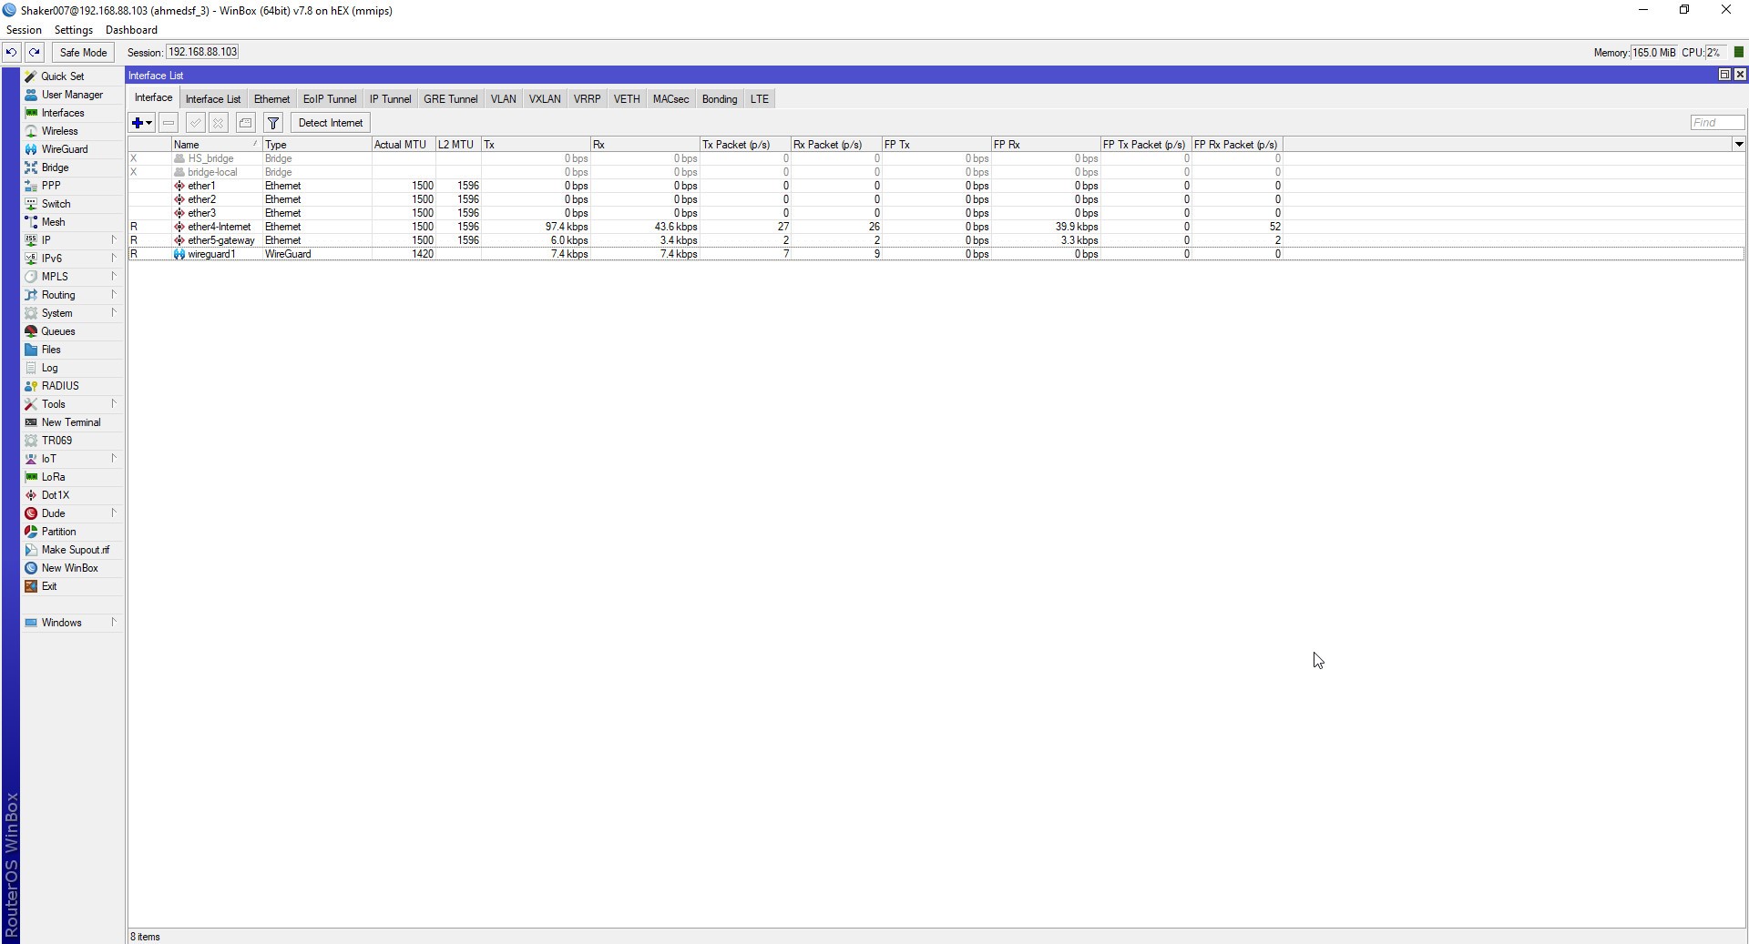Sort by Actual MTU column header
This screenshot has height=944, width=1749.
[404, 145]
